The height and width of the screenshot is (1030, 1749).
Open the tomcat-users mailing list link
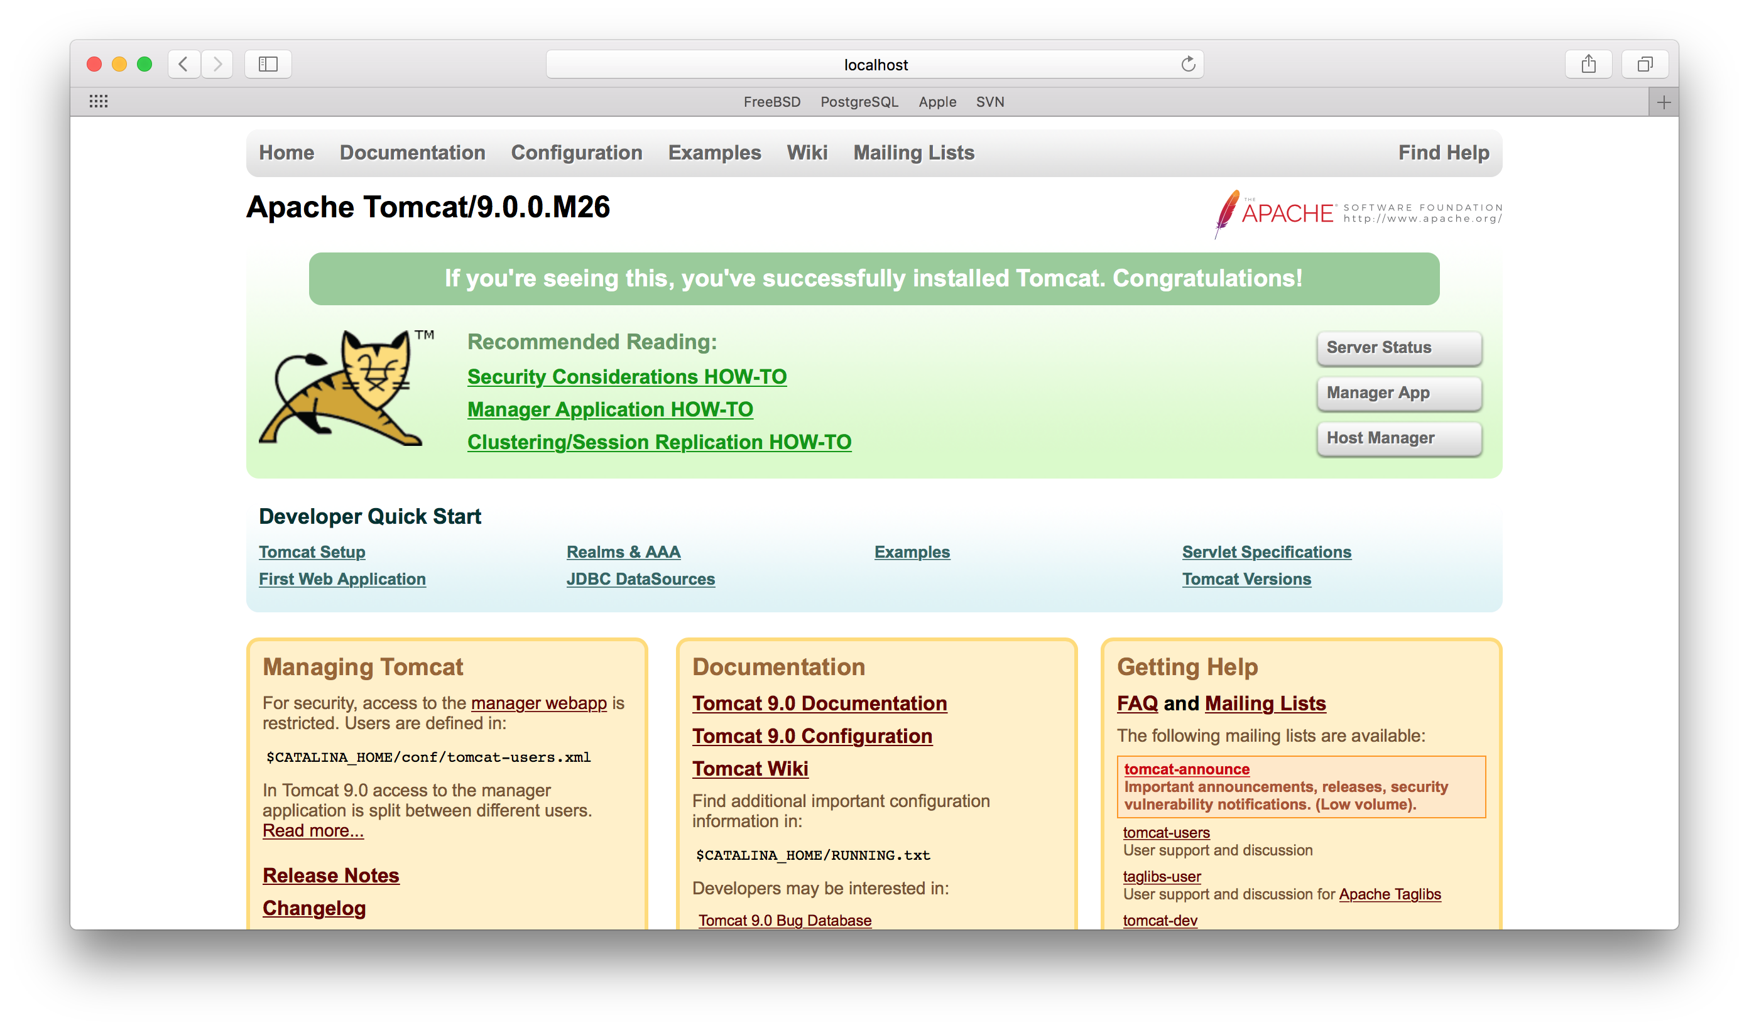point(1166,833)
